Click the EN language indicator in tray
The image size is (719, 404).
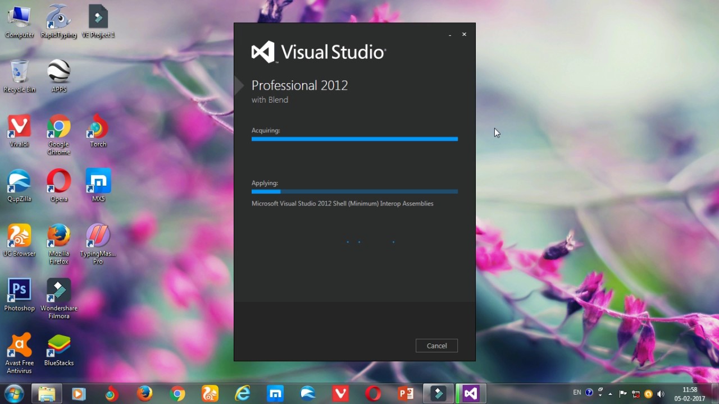coord(577,393)
